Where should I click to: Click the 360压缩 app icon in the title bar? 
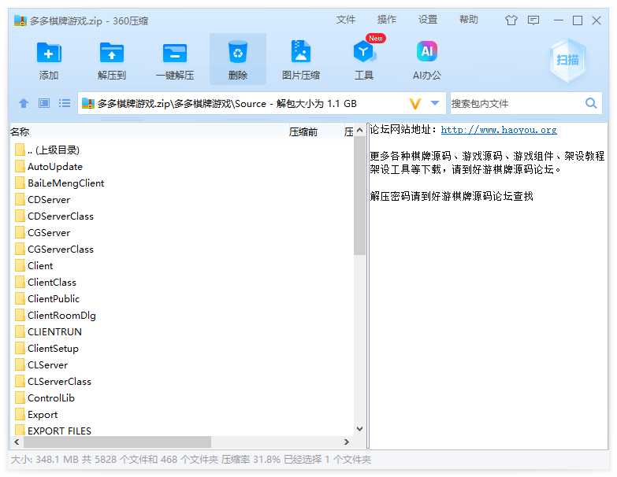click(20, 20)
